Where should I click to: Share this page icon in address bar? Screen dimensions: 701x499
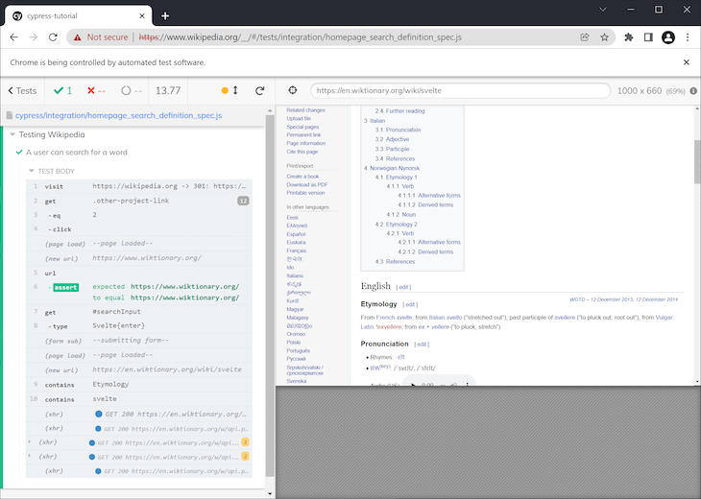point(584,37)
